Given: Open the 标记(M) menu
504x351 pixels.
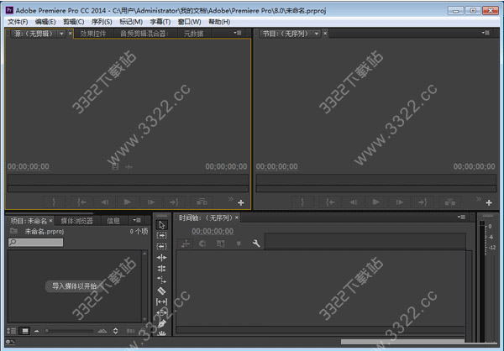Looking at the screenshot, I should click(x=131, y=22).
